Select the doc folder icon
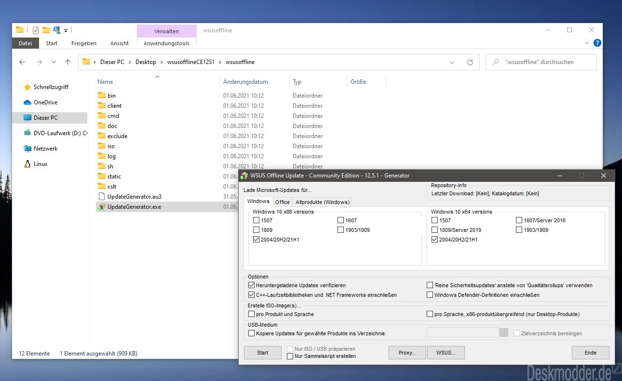The width and height of the screenshot is (622, 381). [x=101, y=126]
